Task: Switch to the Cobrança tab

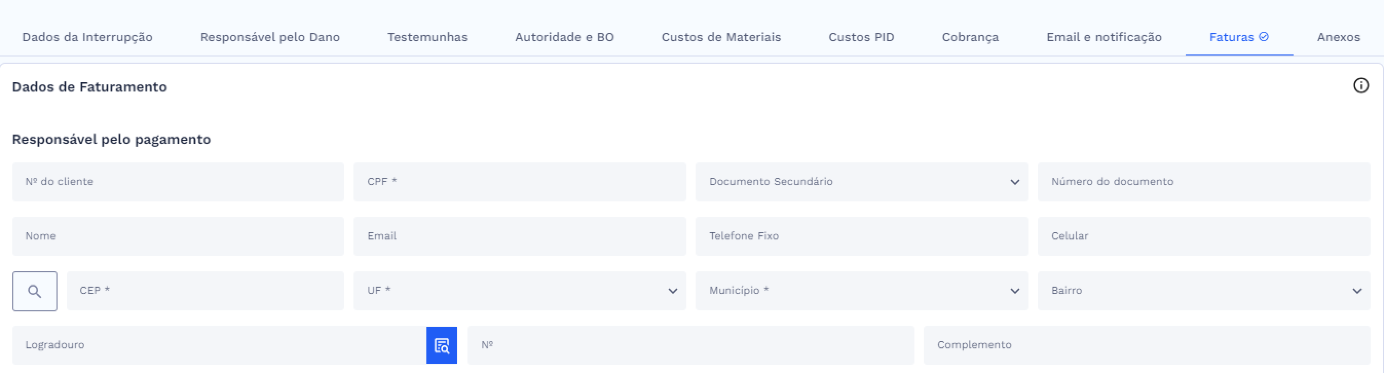Action: point(970,36)
